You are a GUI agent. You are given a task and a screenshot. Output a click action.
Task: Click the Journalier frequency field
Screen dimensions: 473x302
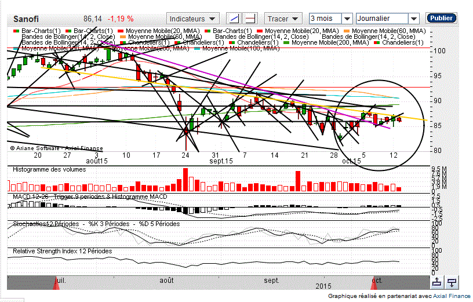click(382, 19)
